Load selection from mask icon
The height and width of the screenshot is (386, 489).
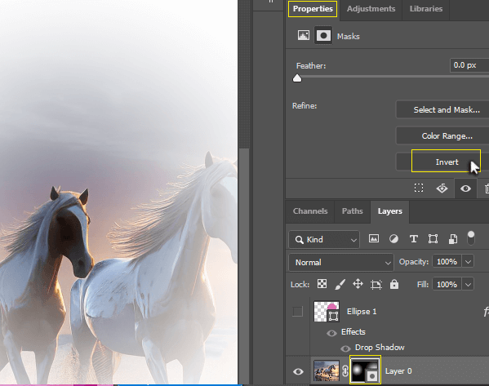pyautogui.click(x=419, y=188)
